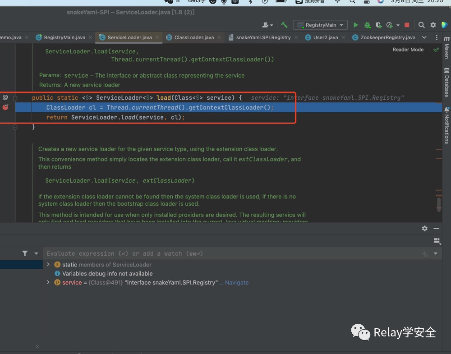Expand the service variable node
The height and width of the screenshot is (354, 451).
[48, 282]
